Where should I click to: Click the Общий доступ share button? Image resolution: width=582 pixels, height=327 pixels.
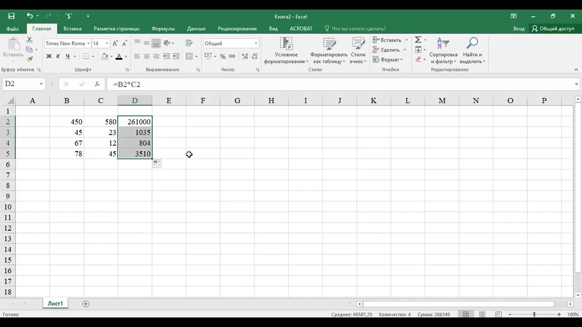pyautogui.click(x=553, y=29)
